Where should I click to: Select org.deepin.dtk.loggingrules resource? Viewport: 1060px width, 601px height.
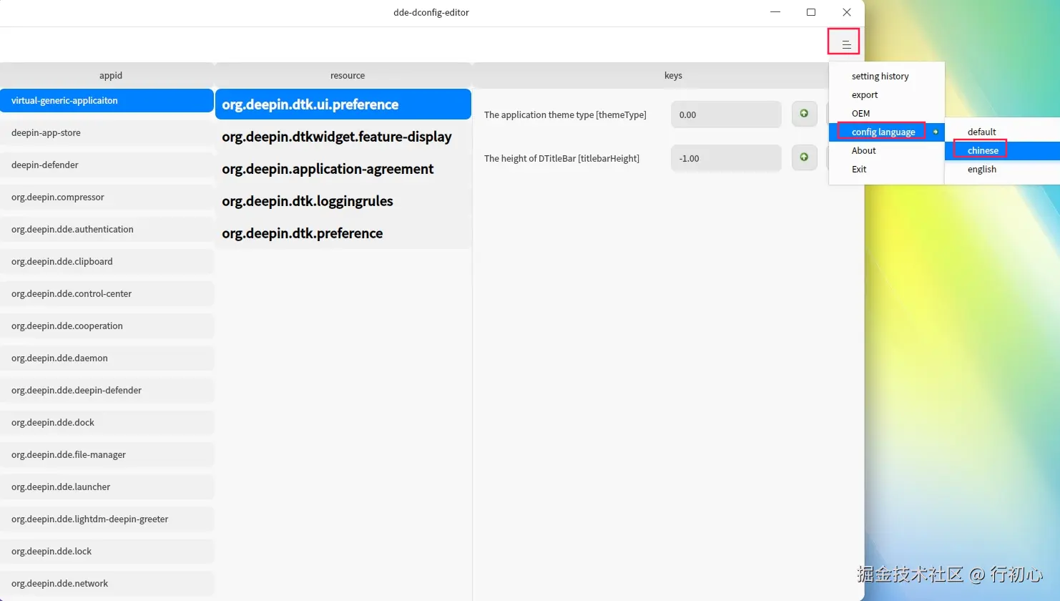308,201
